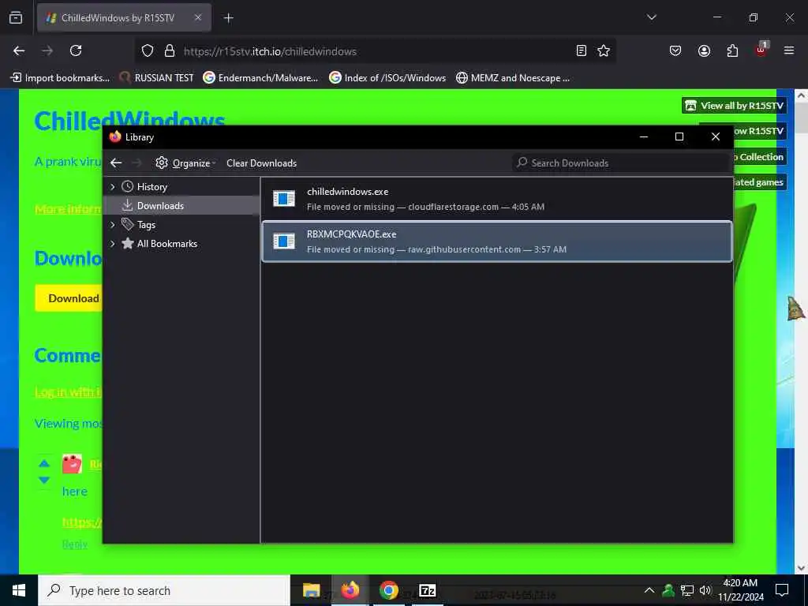Click the red commenter avatar
This screenshot has width=808, height=606.
72,464
